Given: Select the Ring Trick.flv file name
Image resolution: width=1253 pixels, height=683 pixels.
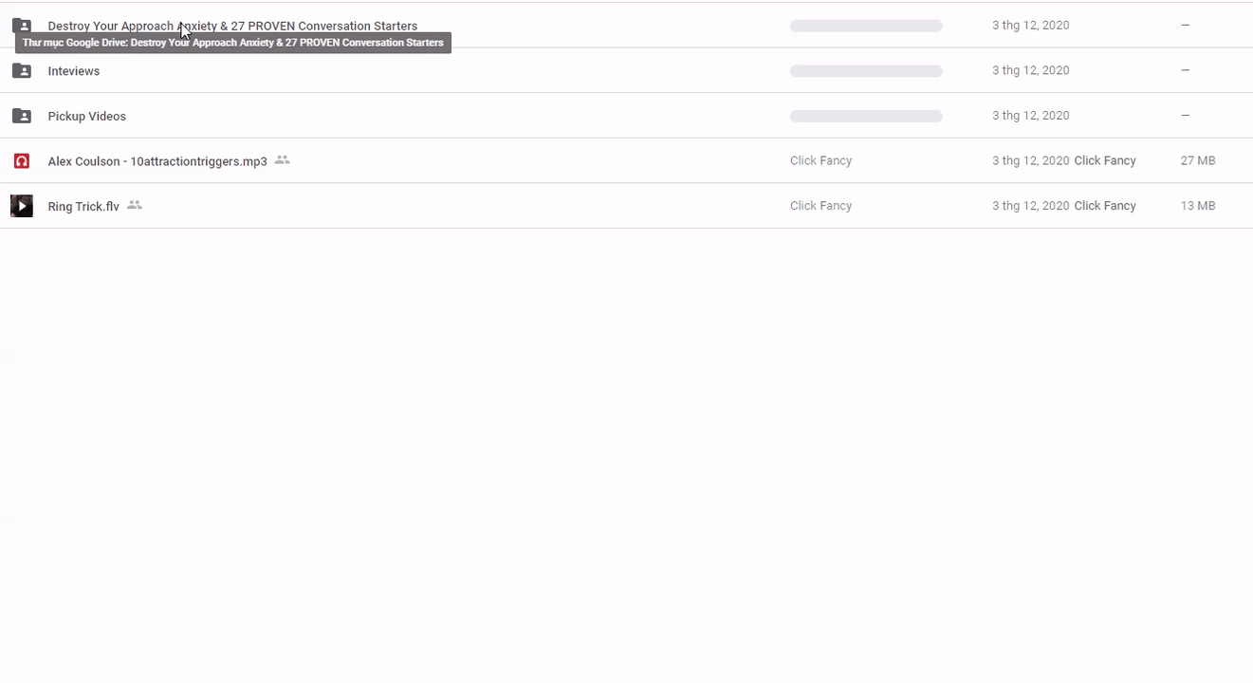Looking at the screenshot, I should point(83,206).
